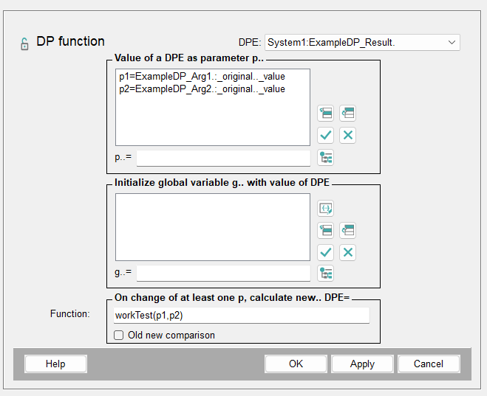Screen dimensions: 487x396
Task: Click the insert-row icon in the global variable section
Action: click(x=325, y=230)
